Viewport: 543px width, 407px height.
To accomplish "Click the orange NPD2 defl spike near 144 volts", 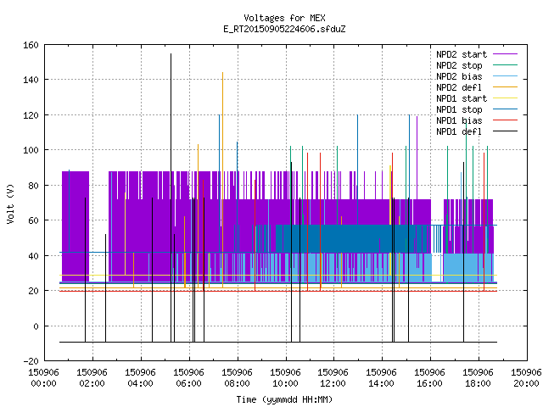I will pyautogui.click(x=222, y=73).
